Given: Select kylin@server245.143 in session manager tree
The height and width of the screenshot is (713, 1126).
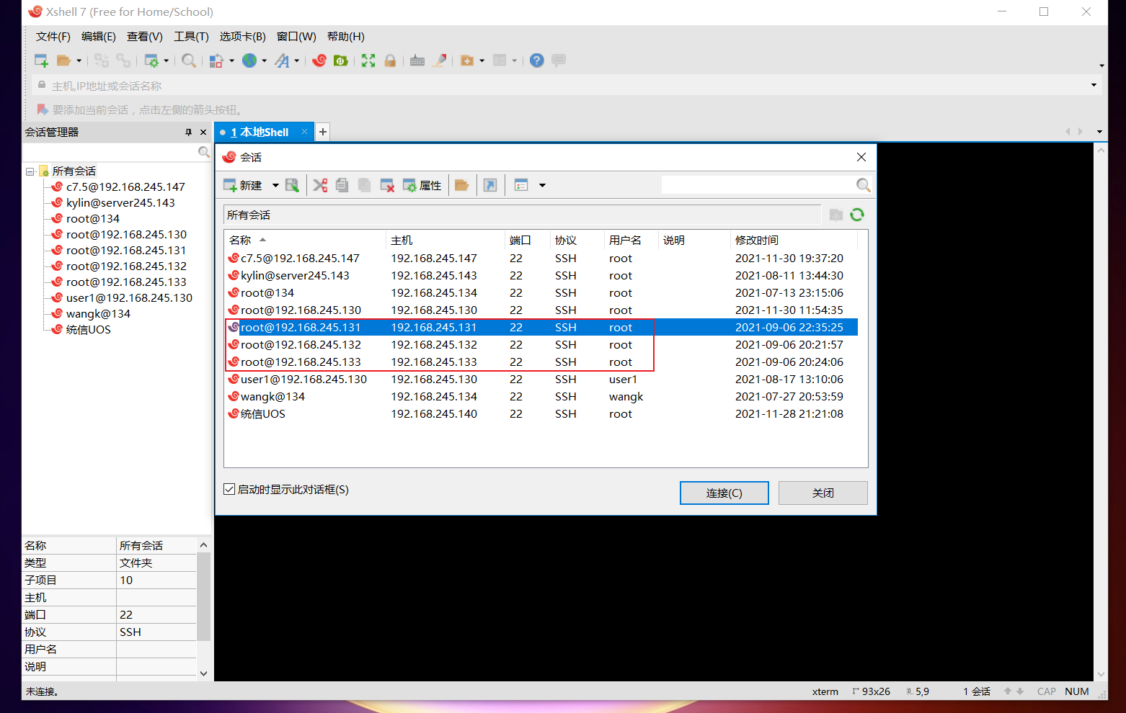Looking at the screenshot, I should (x=120, y=202).
